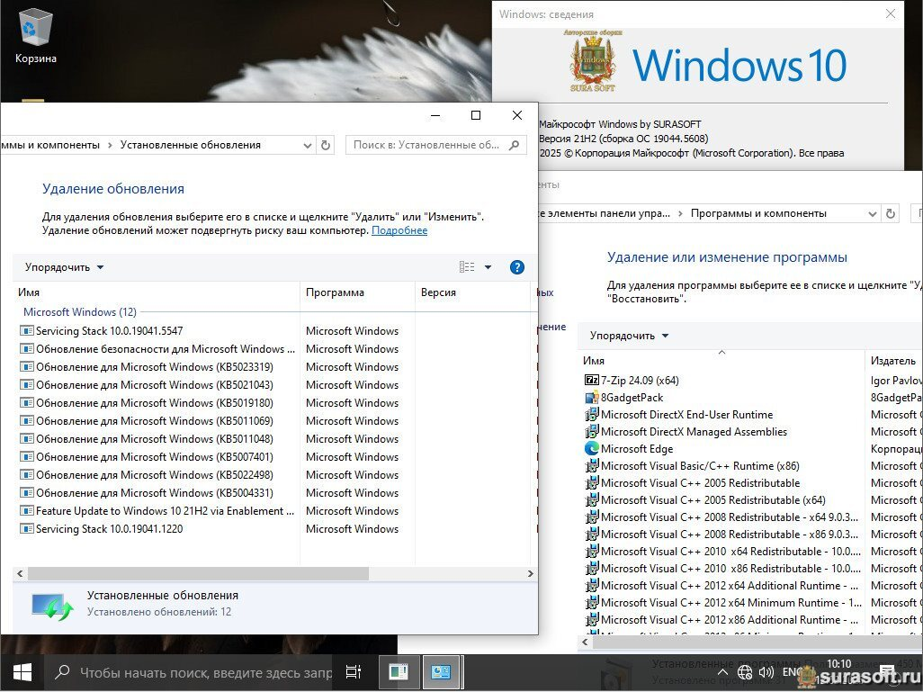Sort by the Версия column header
This screenshot has height=692, width=923.
pyautogui.click(x=472, y=292)
